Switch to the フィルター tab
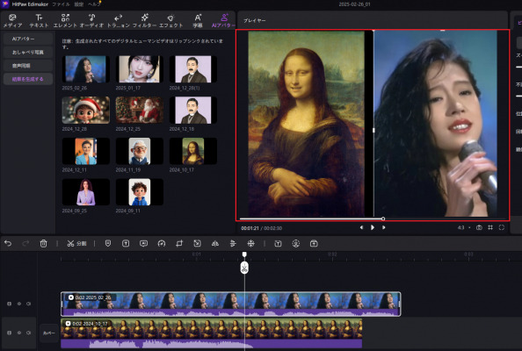Image resolution: width=522 pixels, height=351 pixels. (144, 20)
